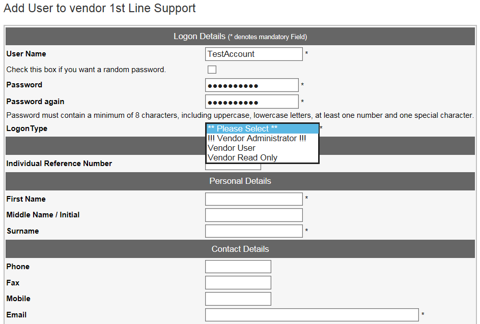Click the Middle Name / Initial field
The height and width of the screenshot is (324, 480).
click(x=253, y=215)
